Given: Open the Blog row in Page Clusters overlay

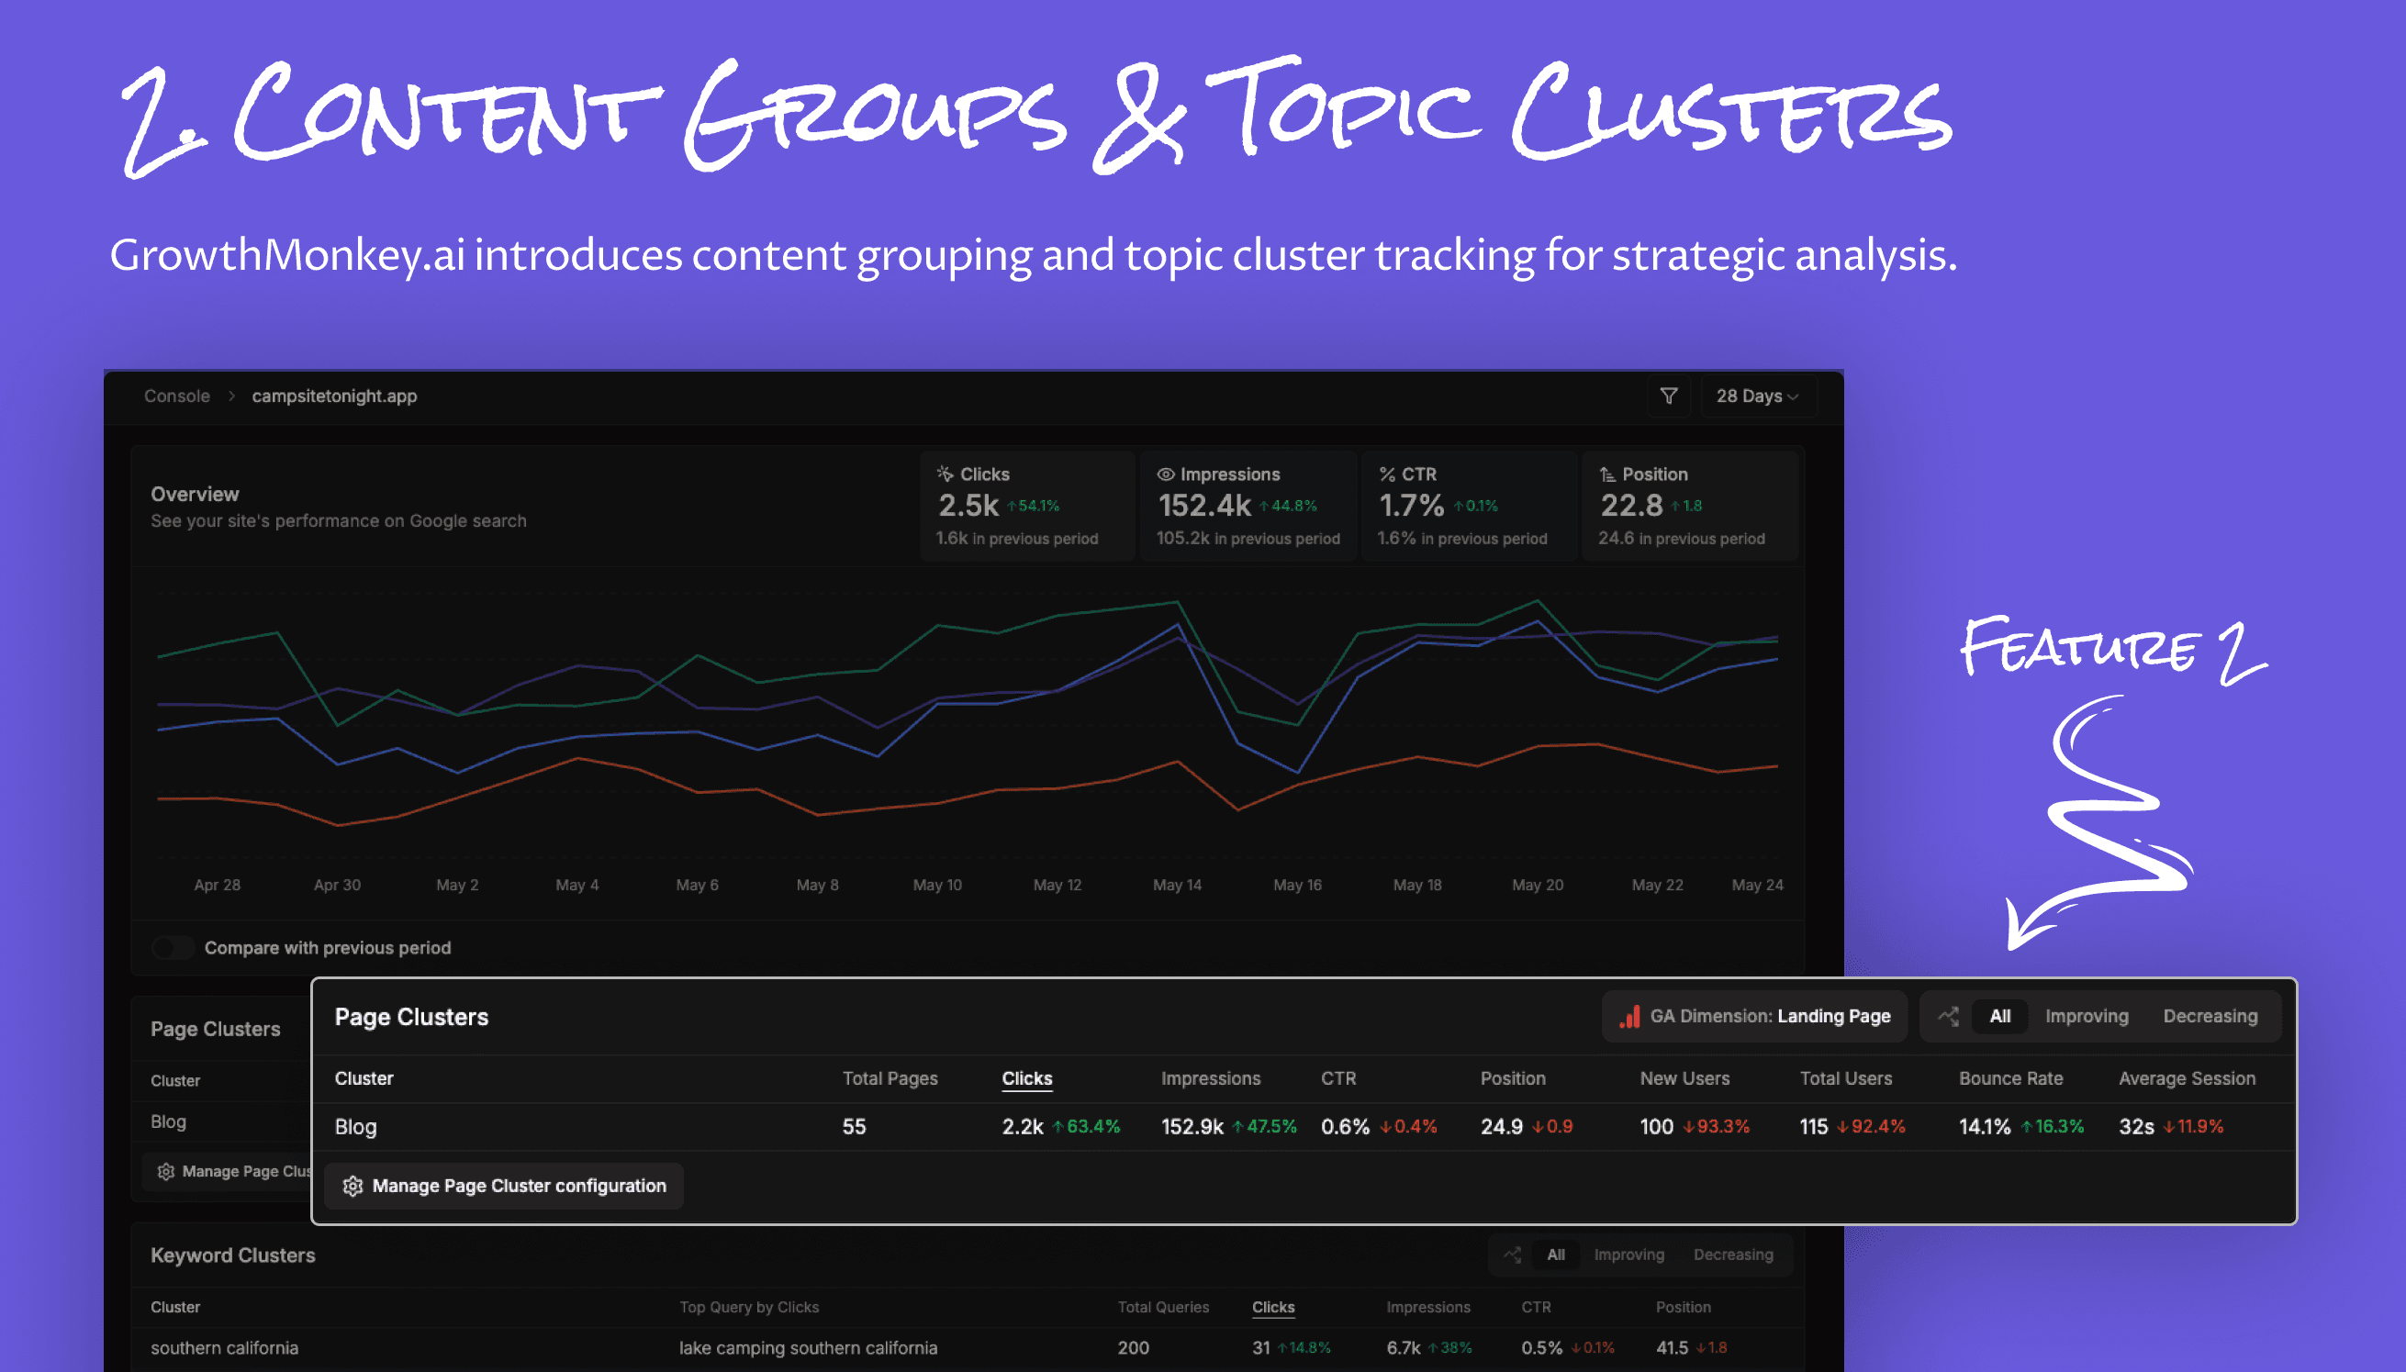Looking at the screenshot, I should click(x=1304, y=1126).
